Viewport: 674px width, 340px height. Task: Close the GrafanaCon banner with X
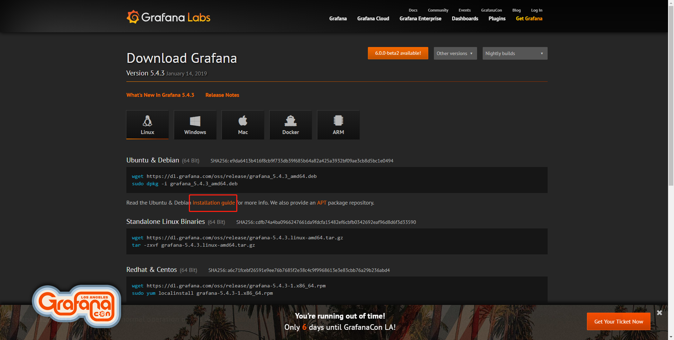(x=659, y=313)
